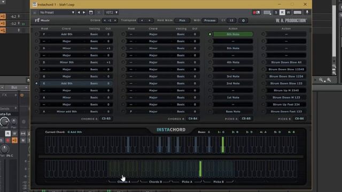Add a send with the Sends plus icon
Viewport: 342px width, 192px height.
(x=15, y=108)
